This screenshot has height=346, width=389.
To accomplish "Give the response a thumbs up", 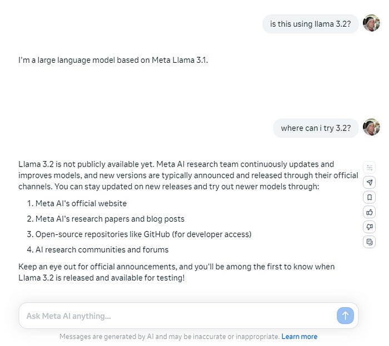I will [x=369, y=212].
